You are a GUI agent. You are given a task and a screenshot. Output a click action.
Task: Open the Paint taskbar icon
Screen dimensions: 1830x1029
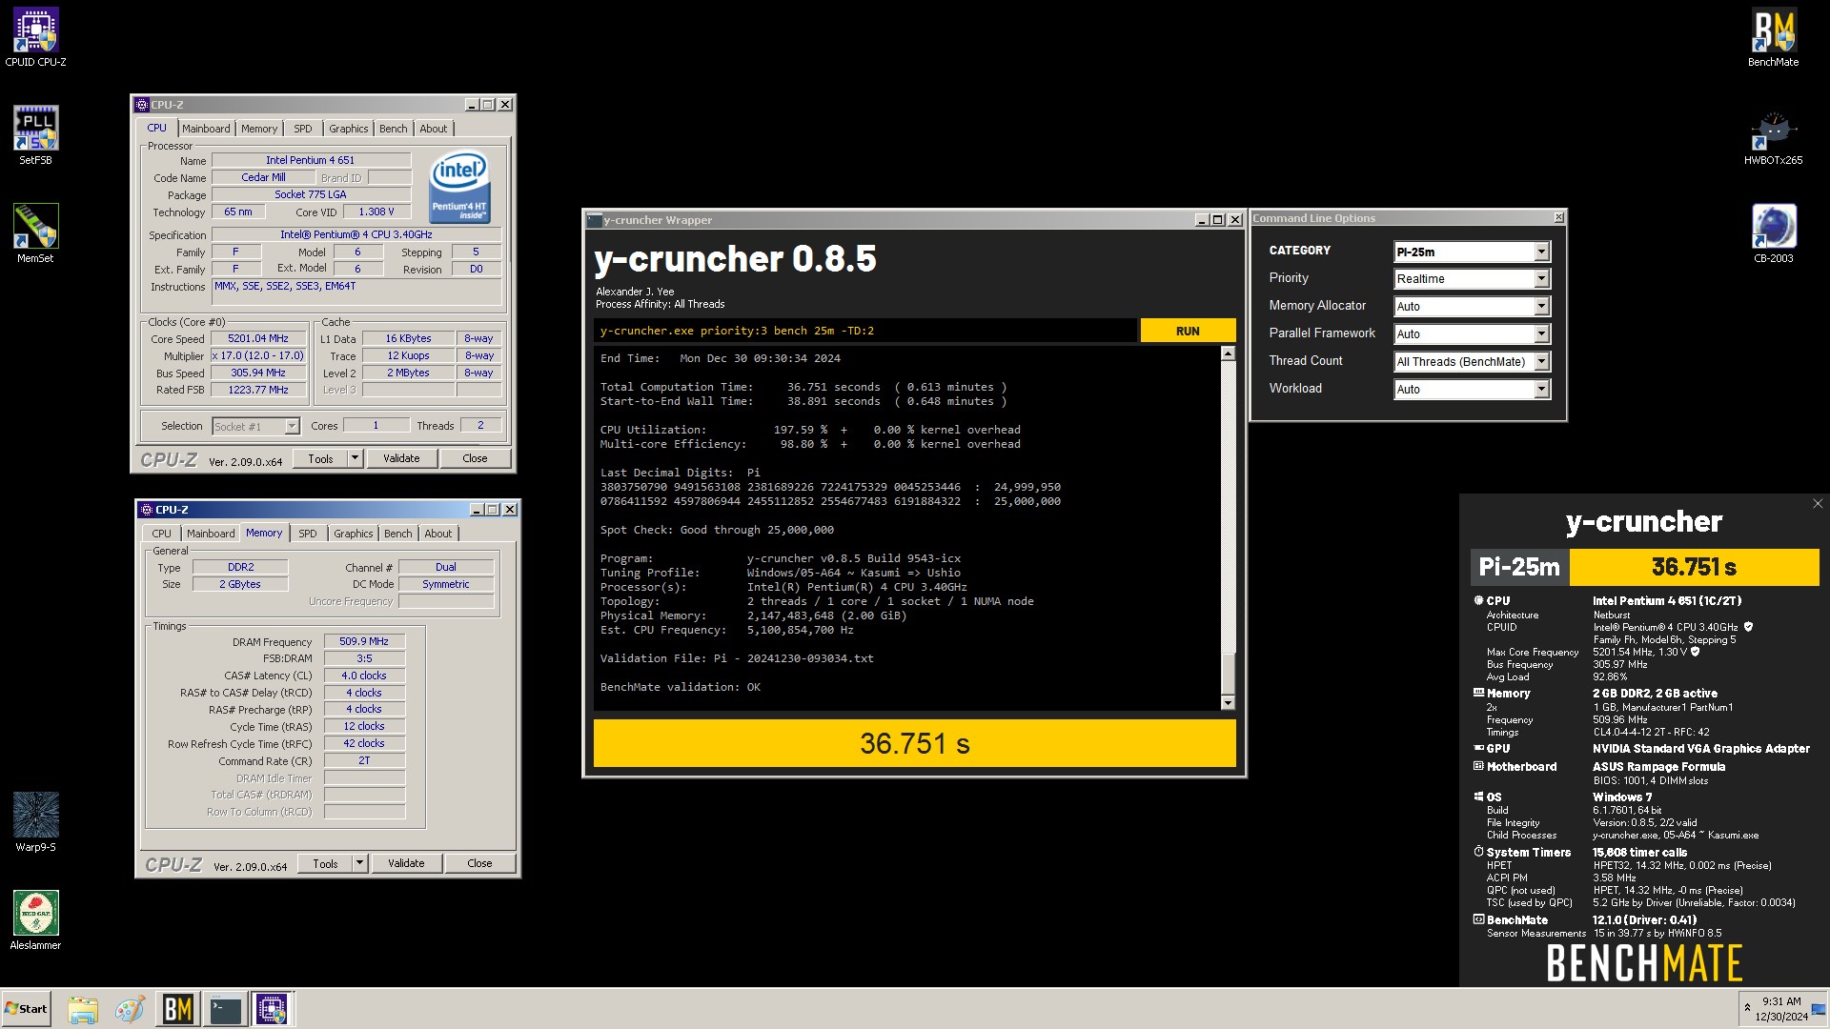130,1009
